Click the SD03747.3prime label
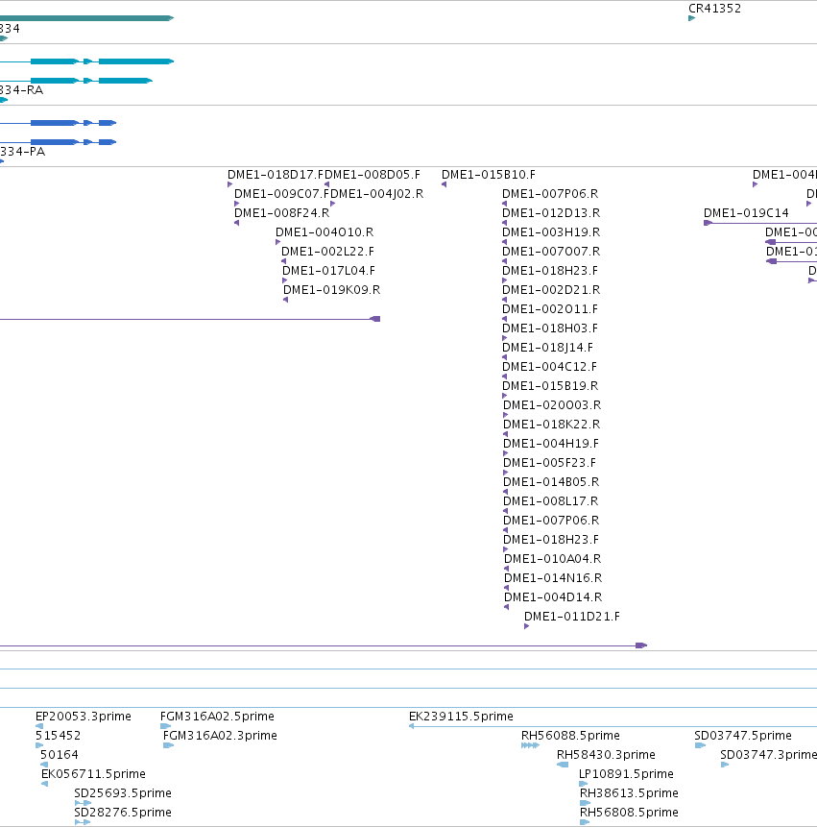The height and width of the screenshot is (827, 817). 768,755
